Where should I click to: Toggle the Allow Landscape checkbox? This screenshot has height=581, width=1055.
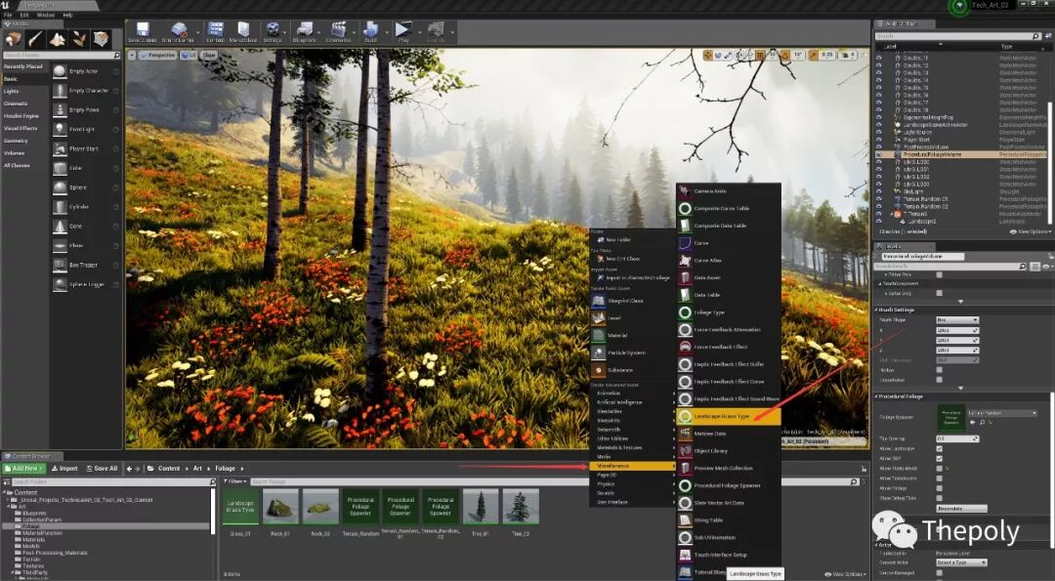tap(940, 448)
